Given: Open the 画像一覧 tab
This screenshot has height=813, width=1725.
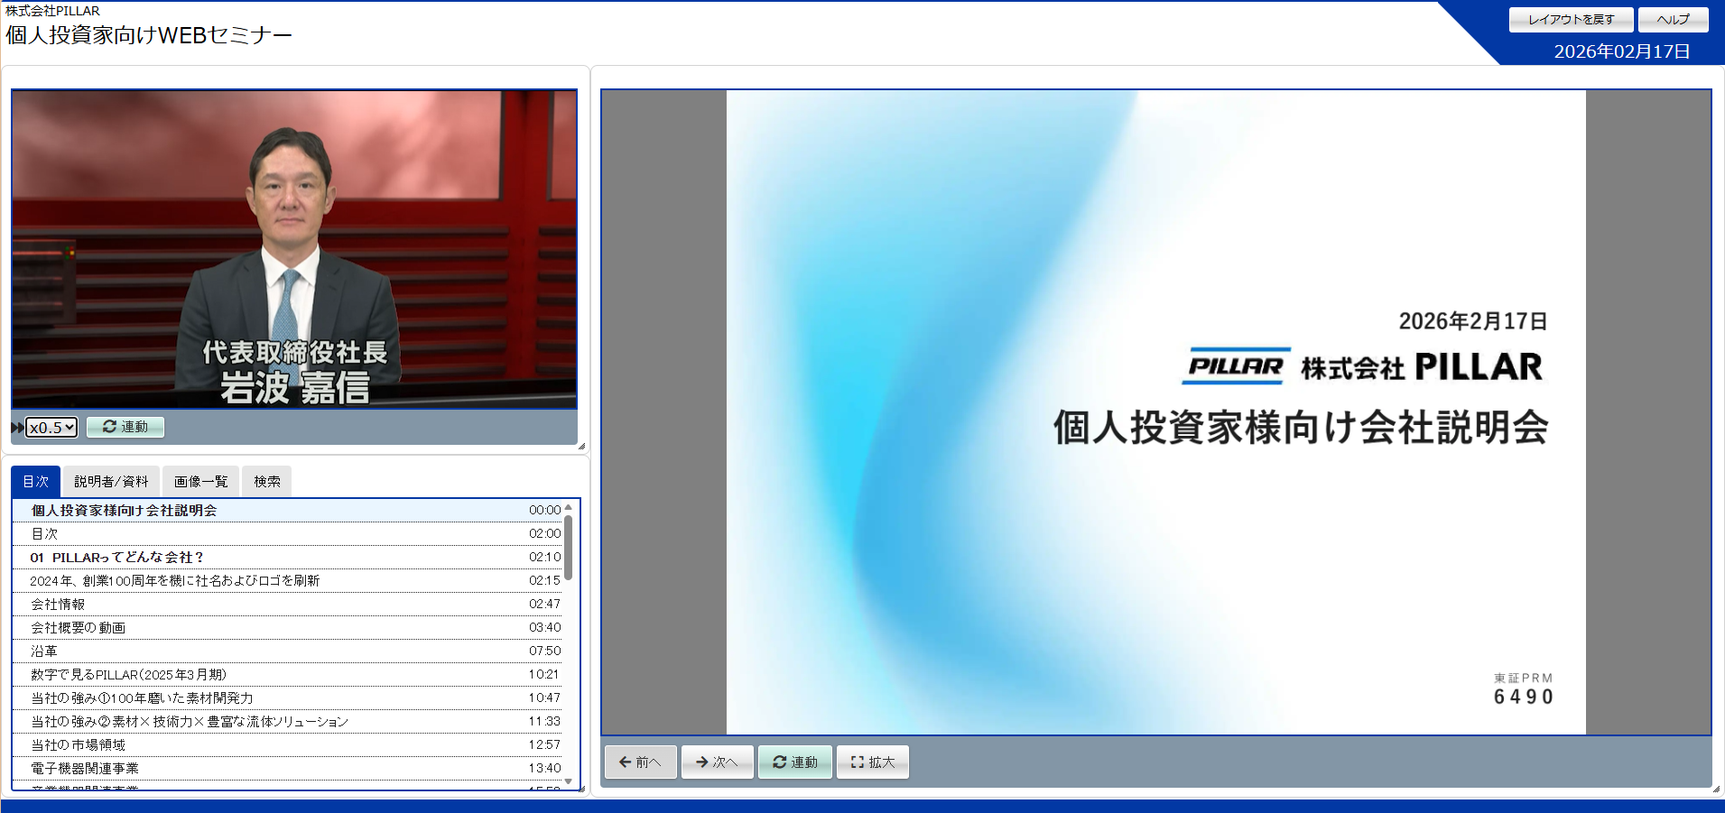Looking at the screenshot, I should [x=200, y=482].
